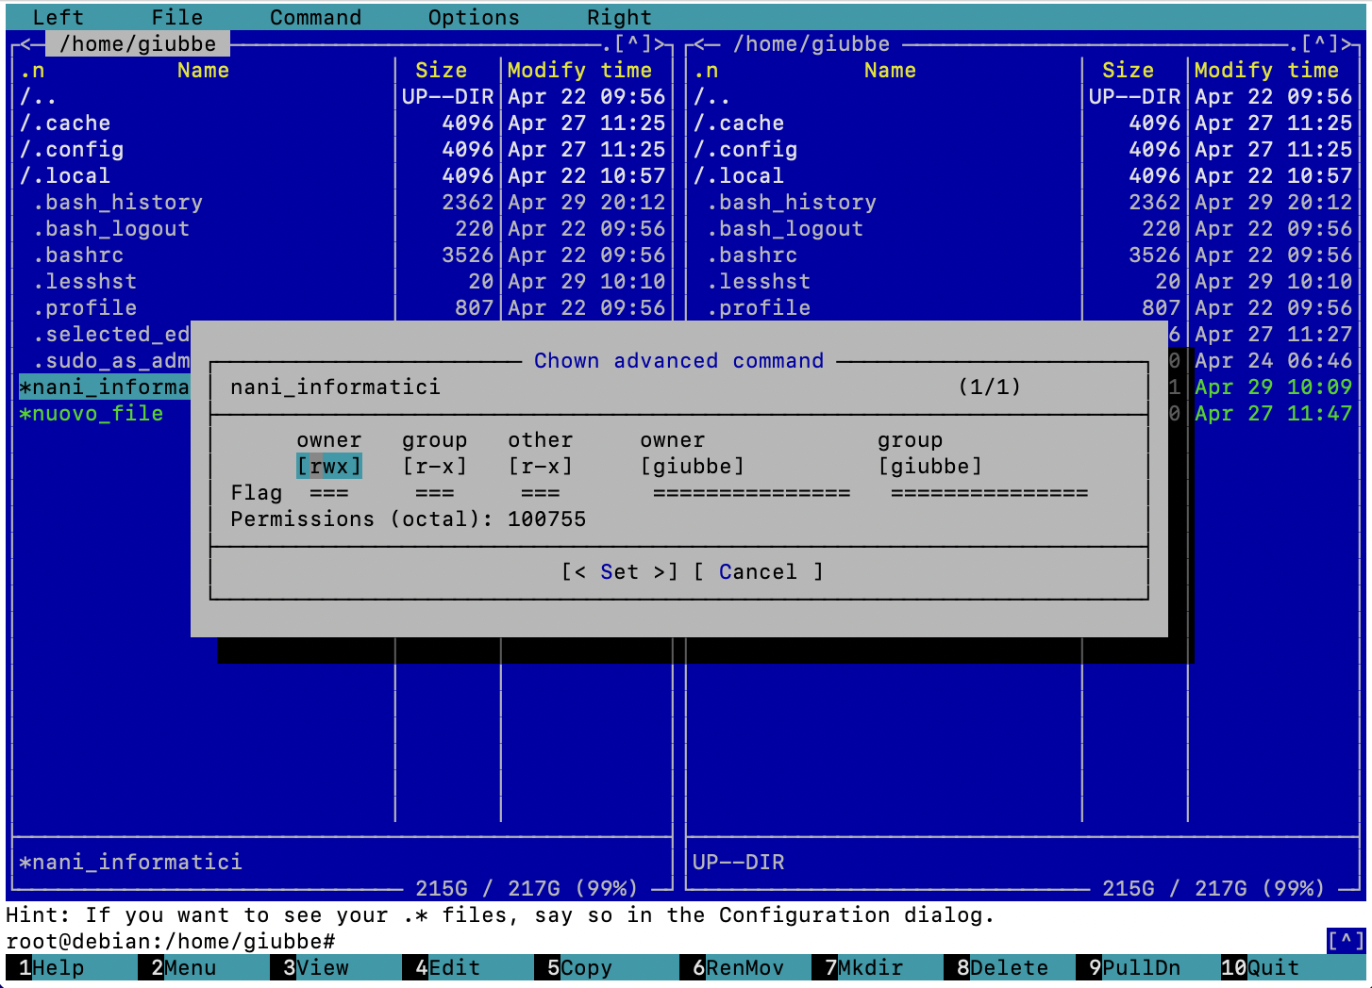Click right panel path /home/giubbe

pos(811,43)
